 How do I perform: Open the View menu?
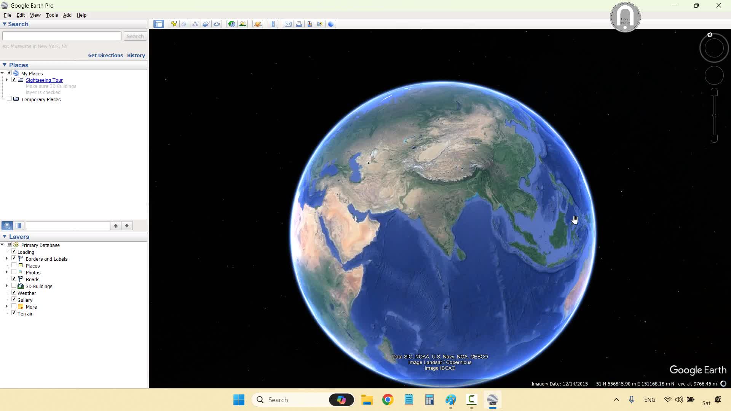(35, 15)
